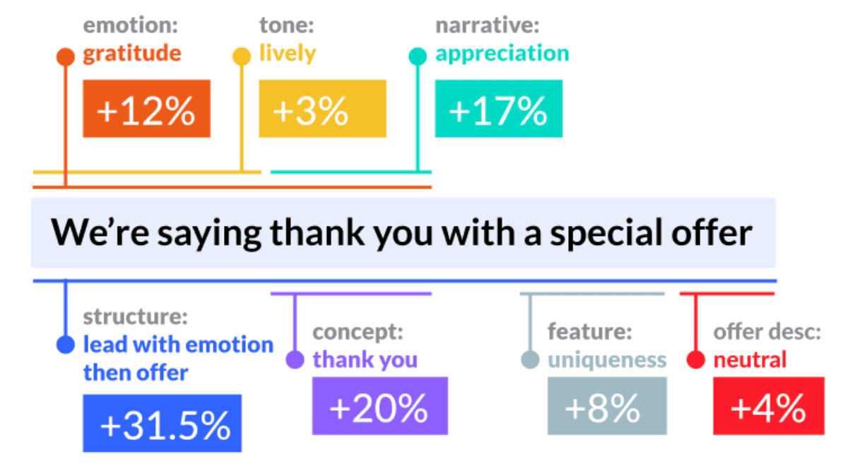Click the blue structure marker dot
Image resolution: width=865 pixels, height=473 pixels.
(x=65, y=345)
